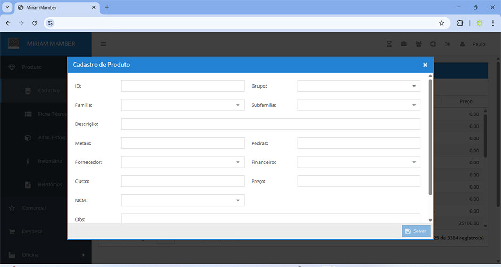Select the MiriamMamber browser tab
501x267 pixels.
(x=58, y=7)
